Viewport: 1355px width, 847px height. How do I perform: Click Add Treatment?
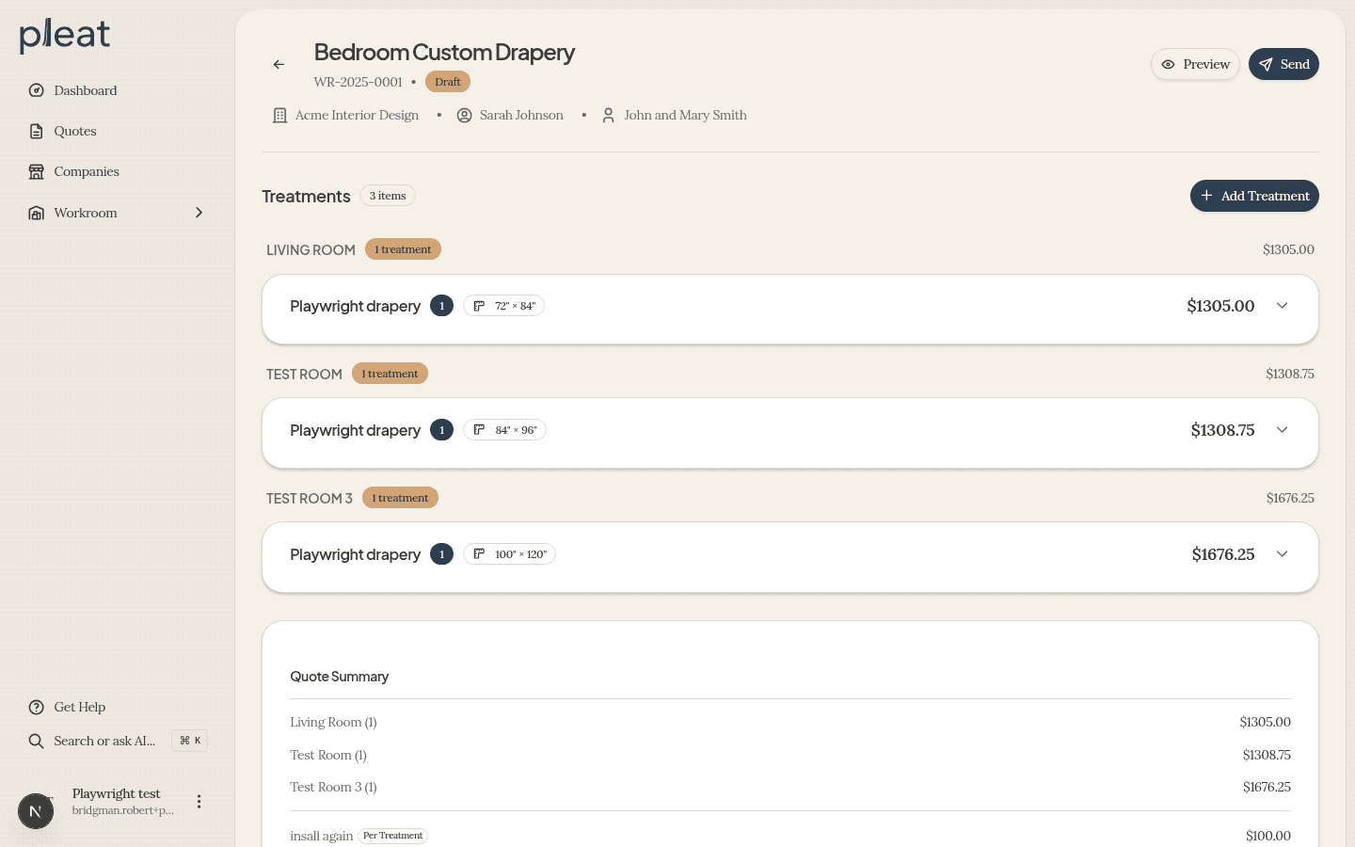click(1254, 196)
